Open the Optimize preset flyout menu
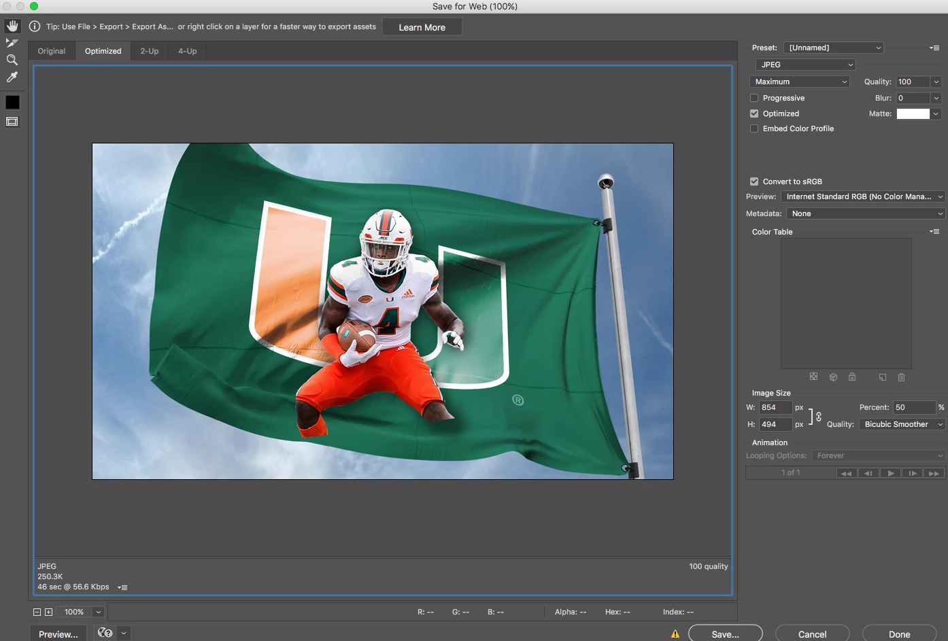Viewport: 948px width, 641px height. click(934, 48)
